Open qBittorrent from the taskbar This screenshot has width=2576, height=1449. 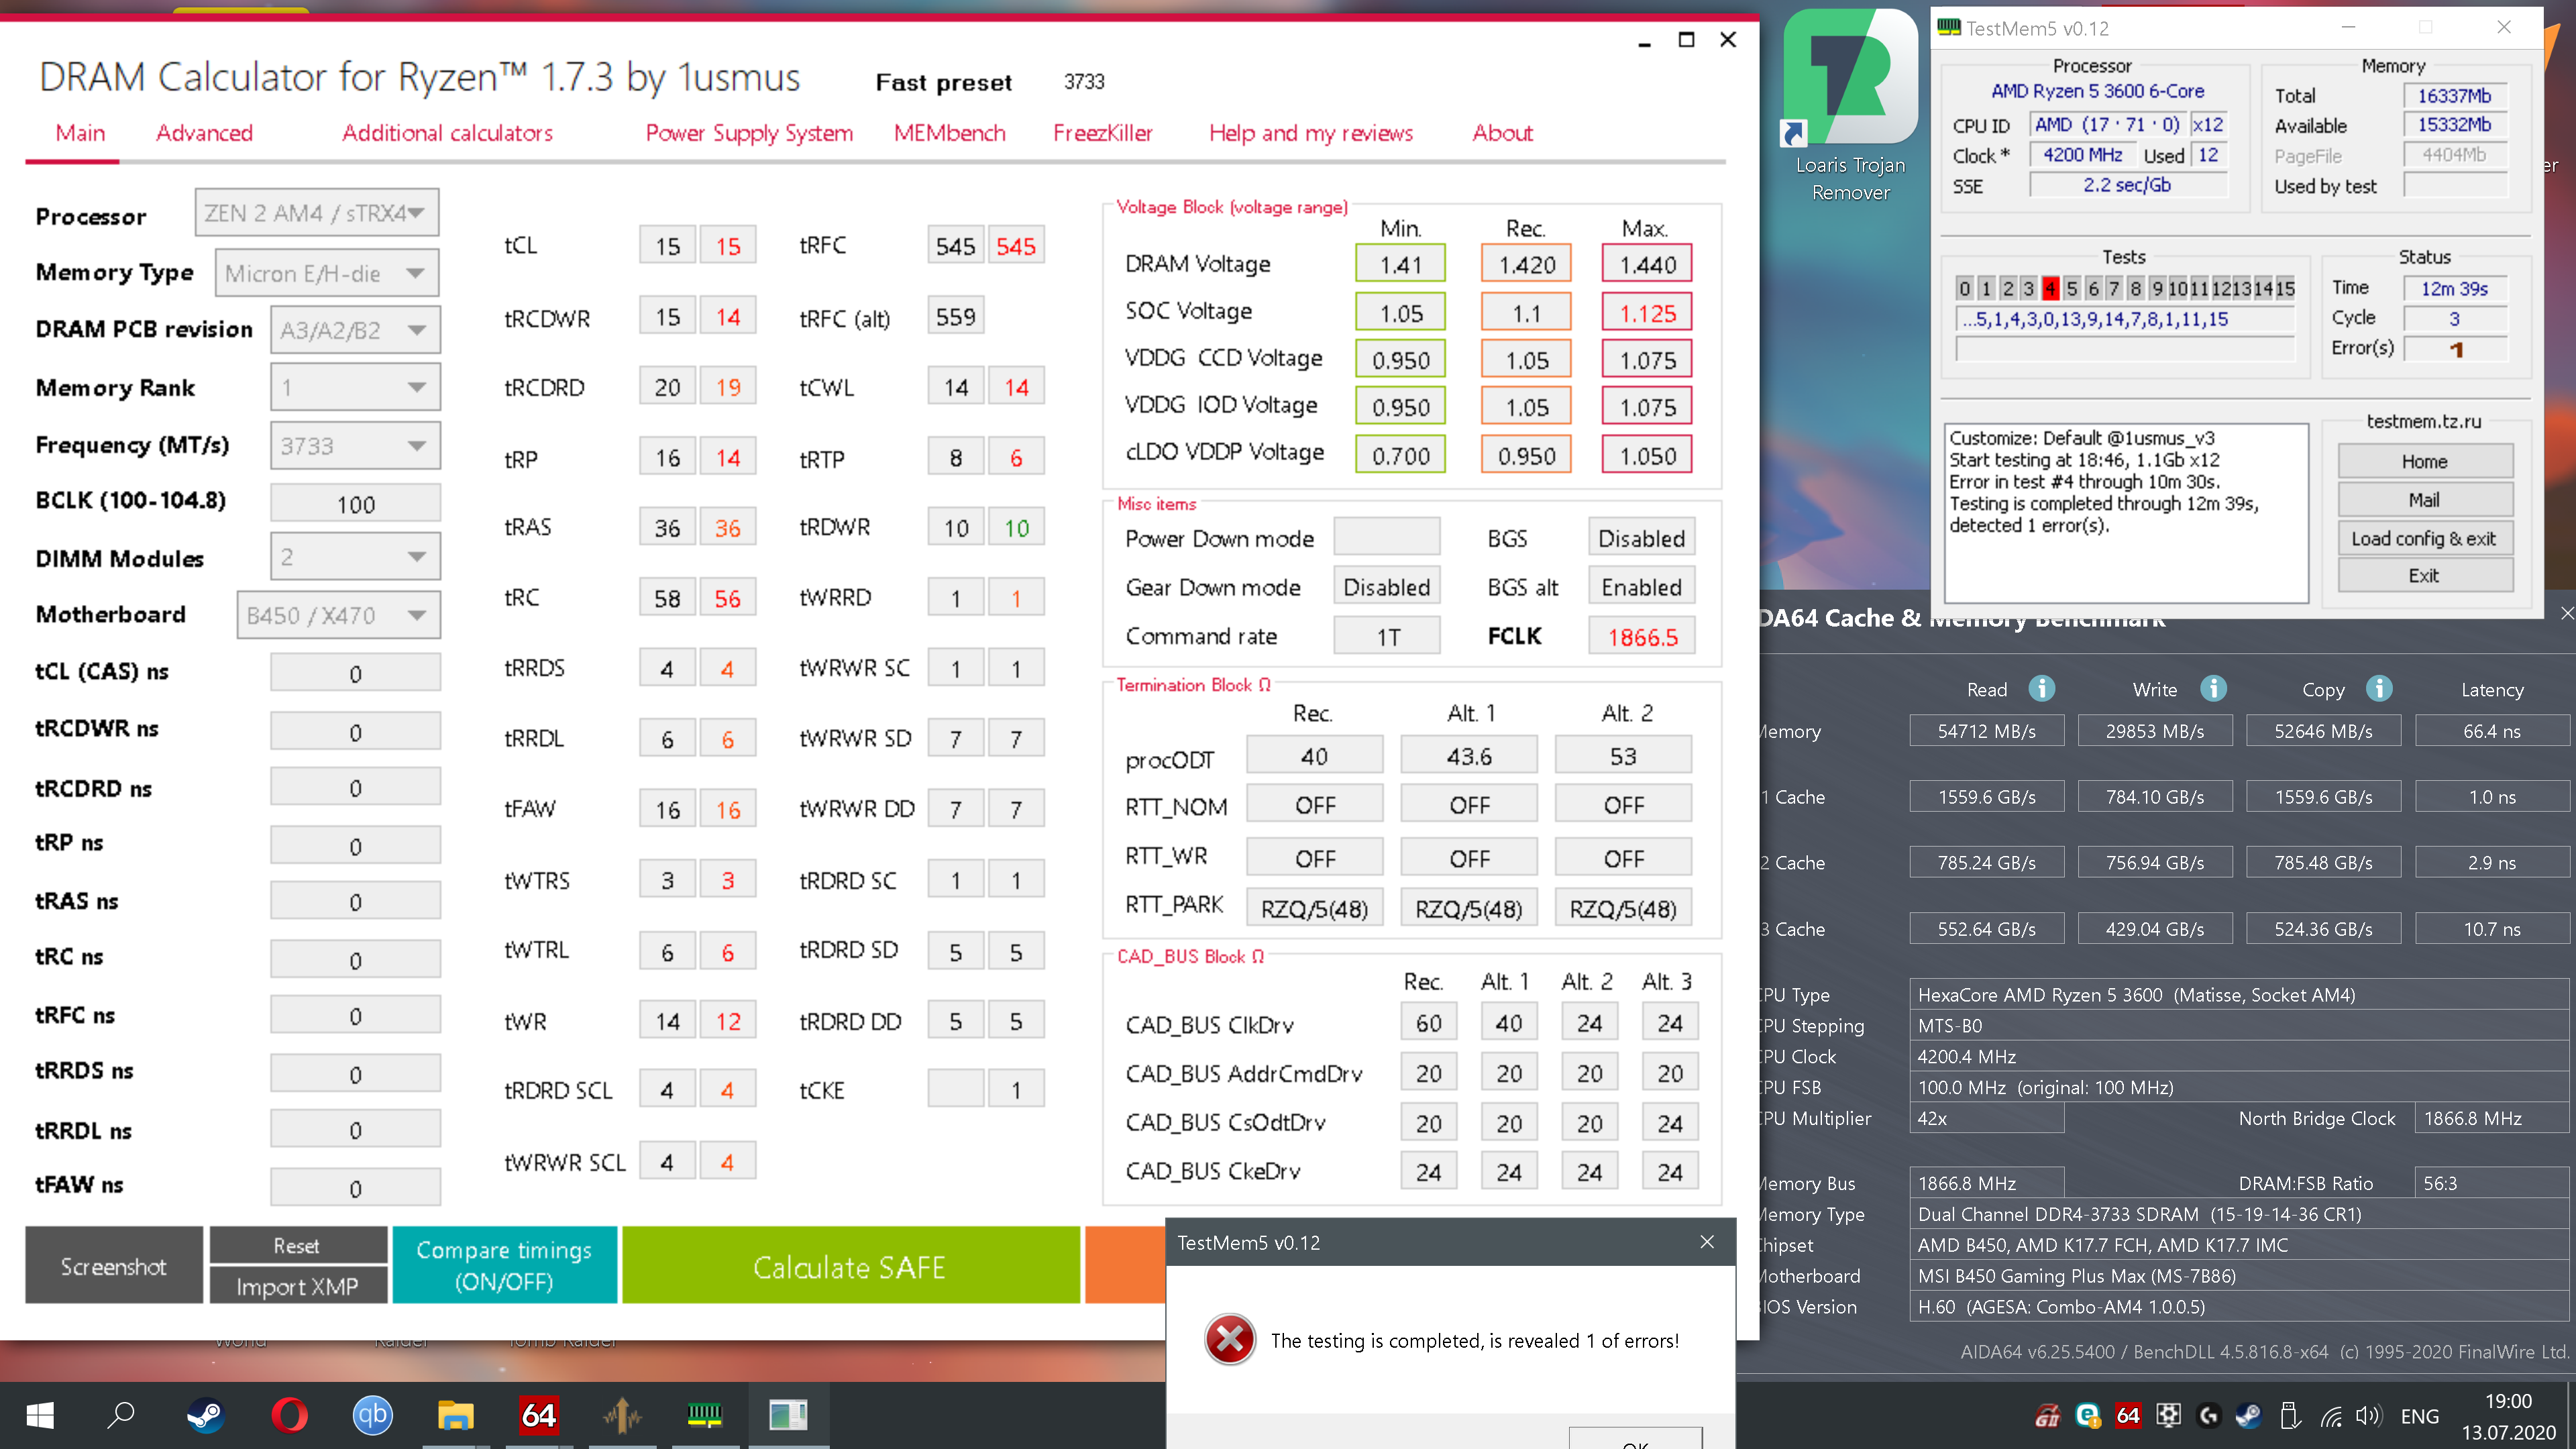point(372,1415)
